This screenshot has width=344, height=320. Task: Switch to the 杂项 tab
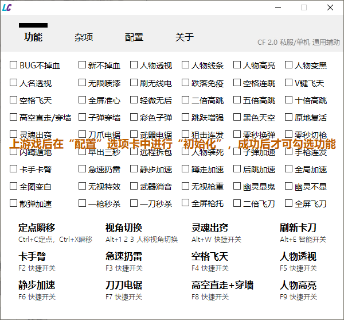pos(84,37)
